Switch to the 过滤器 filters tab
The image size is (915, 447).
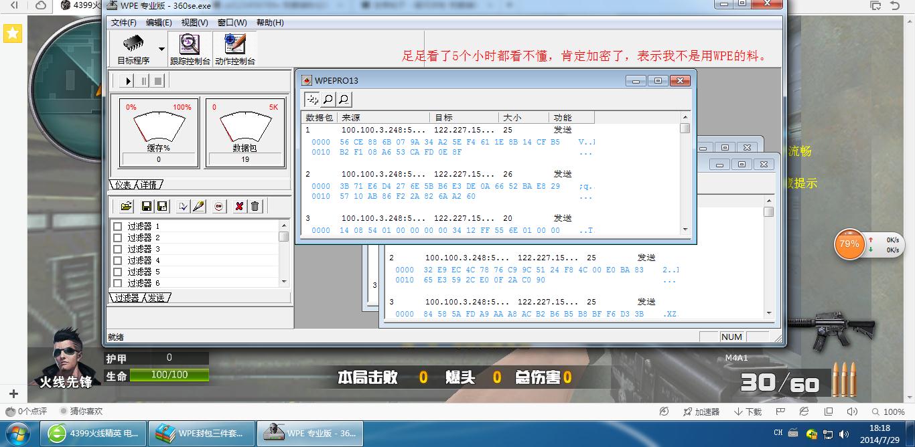pos(126,298)
